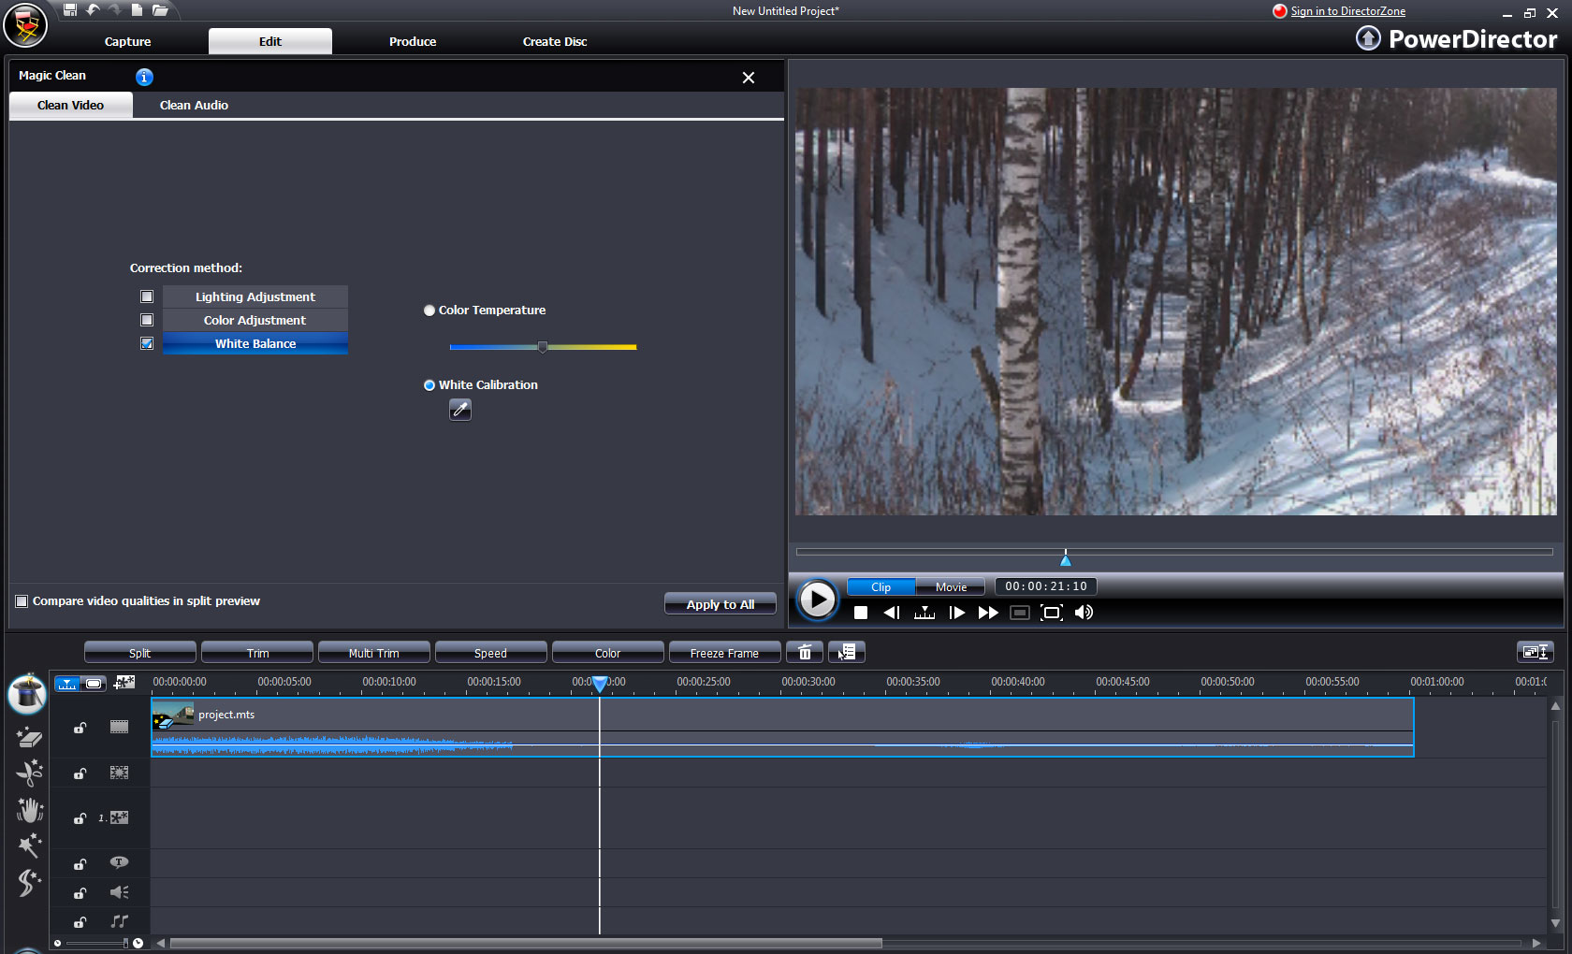Click the add tracks icon above timeline
Image resolution: width=1572 pixels, height=954 pixels.
[124, 683]
